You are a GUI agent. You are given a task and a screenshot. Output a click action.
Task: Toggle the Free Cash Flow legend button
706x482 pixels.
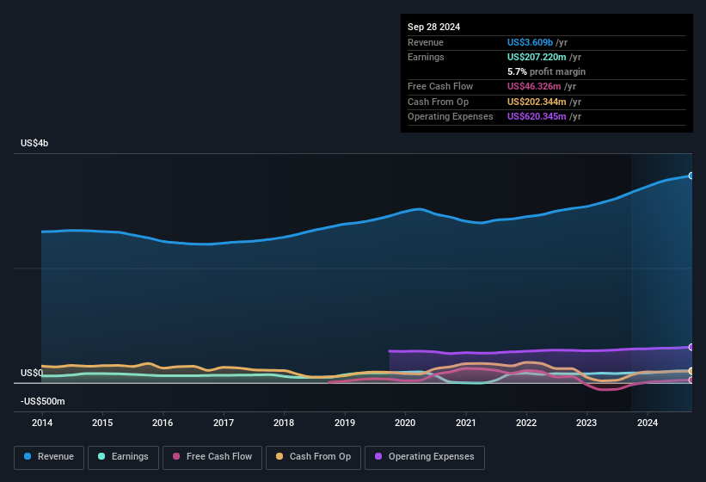click(x=212, y=457)
